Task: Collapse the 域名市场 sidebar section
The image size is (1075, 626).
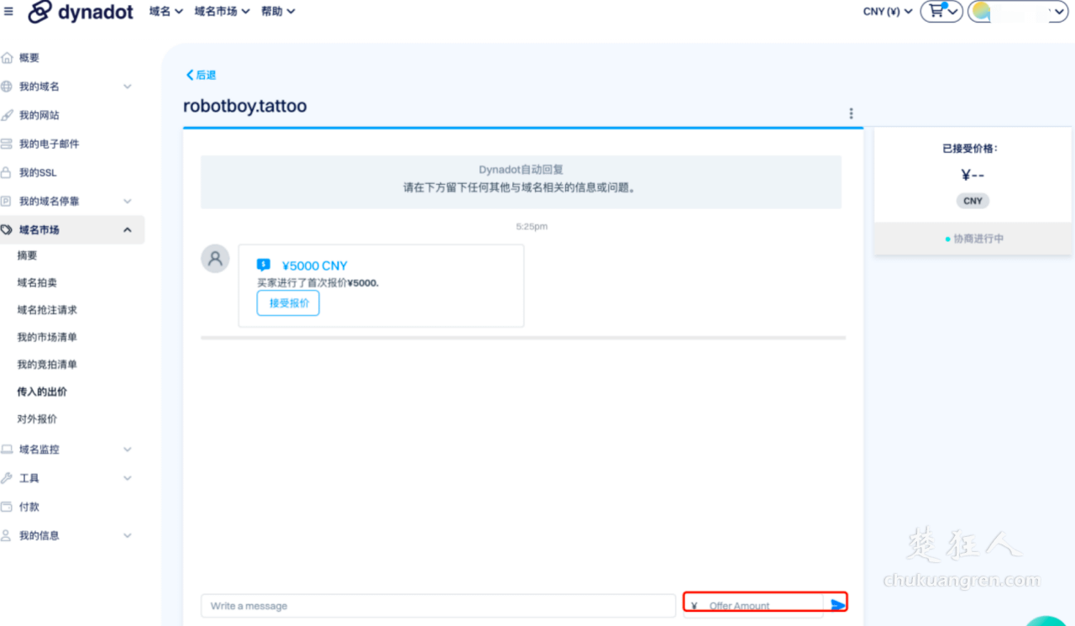Action: [x=127, y=229]
